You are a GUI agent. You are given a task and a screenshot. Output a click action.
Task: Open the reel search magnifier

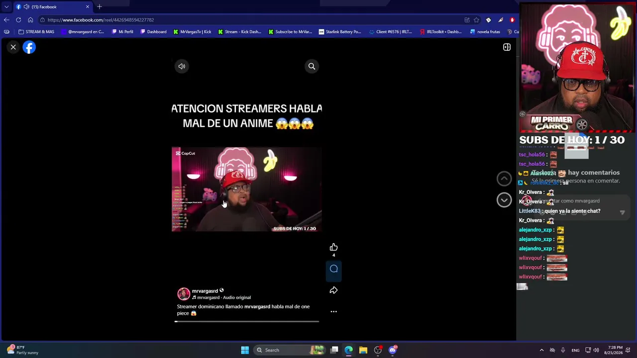coord(312,66)
